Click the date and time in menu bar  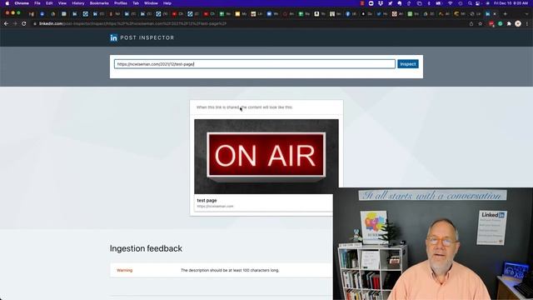click(511, 3)
